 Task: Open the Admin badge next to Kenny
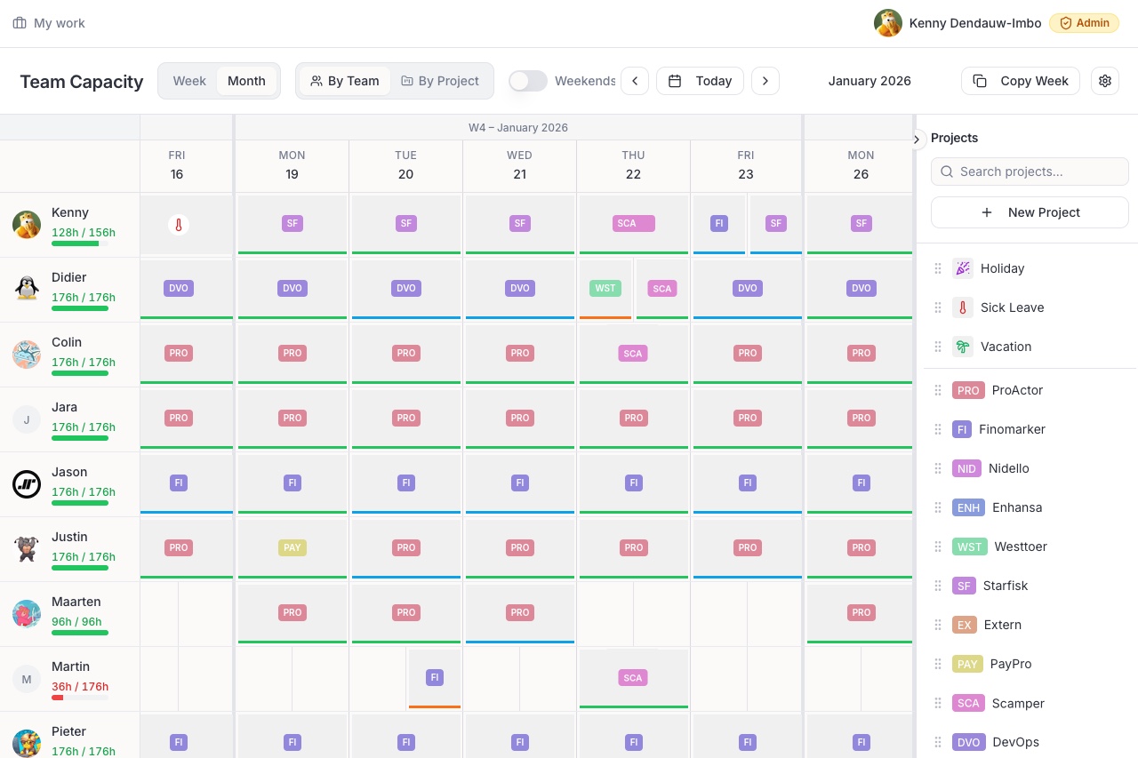pyautogui.click(x=1084, y=23)
